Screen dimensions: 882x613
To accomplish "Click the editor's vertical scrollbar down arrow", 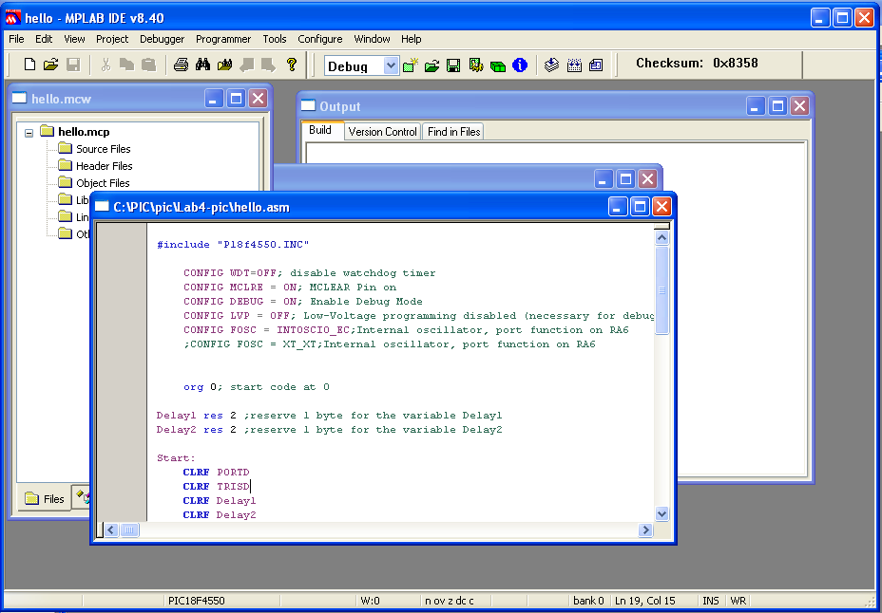I will [x=662, y=513].
